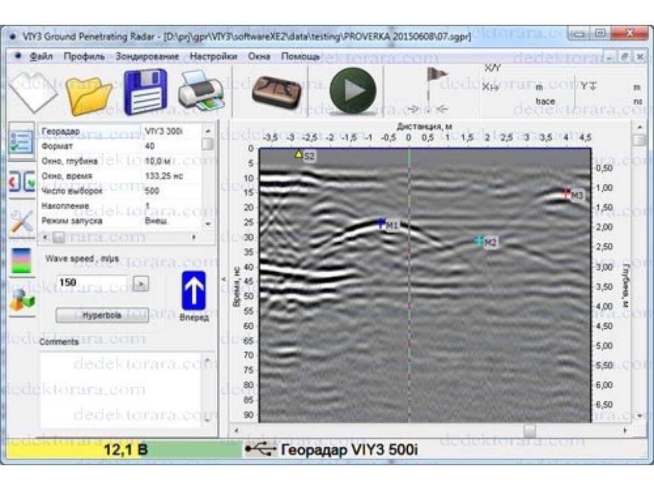Click the 12,1 В battery voltage indicator
This screenshot has height=490, width=654.
126,450
